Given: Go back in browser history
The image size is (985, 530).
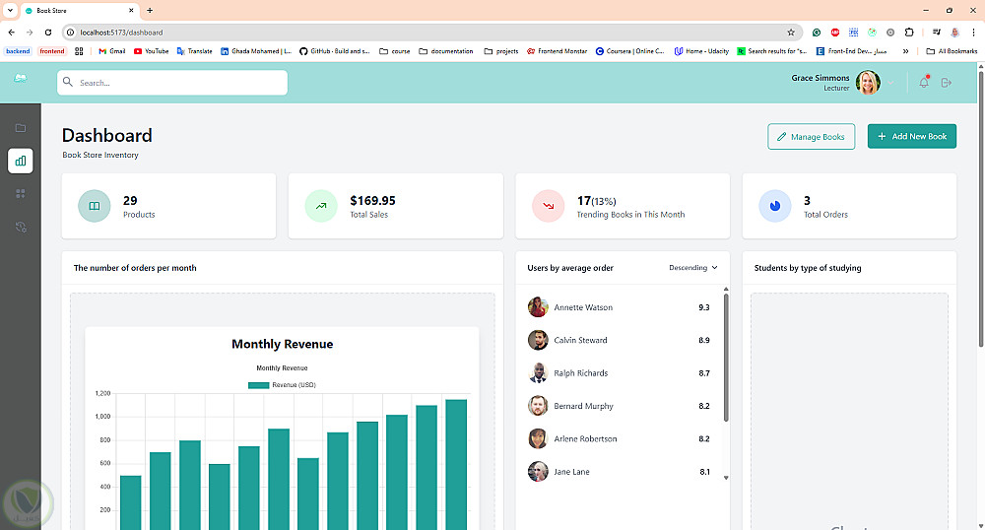Looking at the screenshot, I should (11, 33).
